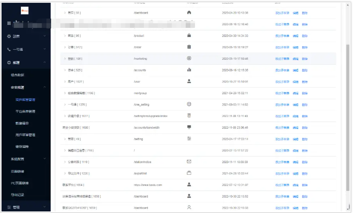Click 添加子菜单 link in the /order row
Image resolution: width=355 pixels, height=213 pixels.
click(282, 47)
